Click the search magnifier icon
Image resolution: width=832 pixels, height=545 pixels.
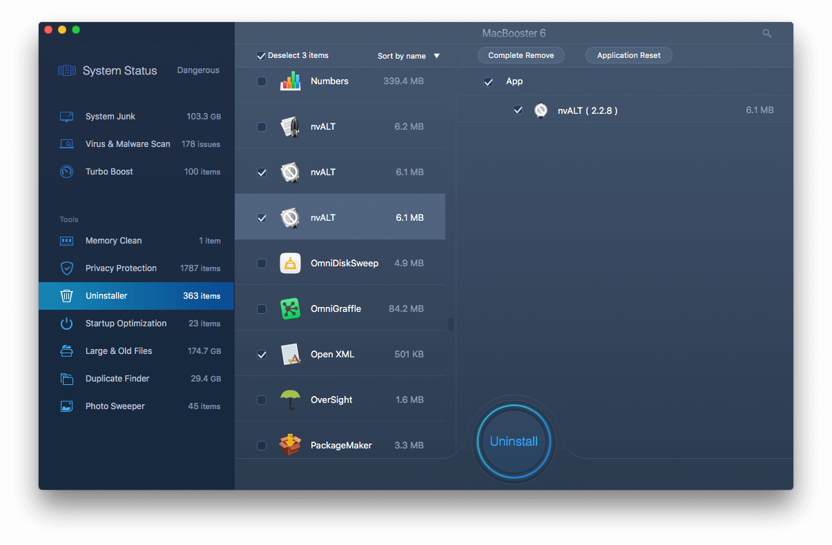point(766,32)
